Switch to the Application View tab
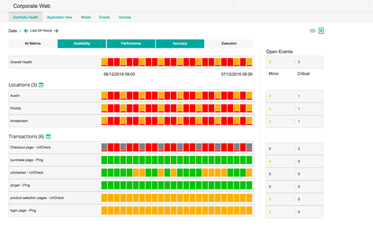This screenshot has width=373, height=229. (59, 17)
